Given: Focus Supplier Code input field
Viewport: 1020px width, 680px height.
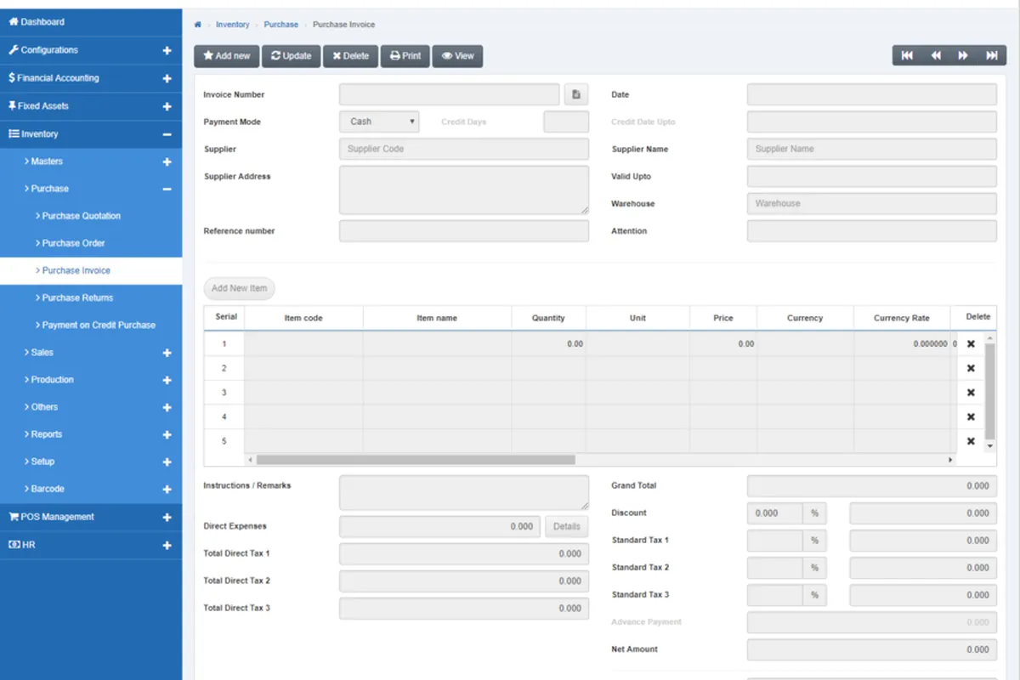Looking at the screenshot, I should pyautogui.click(x=464, y=149).
